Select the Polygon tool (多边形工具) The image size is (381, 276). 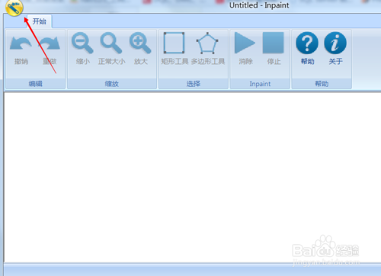207,43
